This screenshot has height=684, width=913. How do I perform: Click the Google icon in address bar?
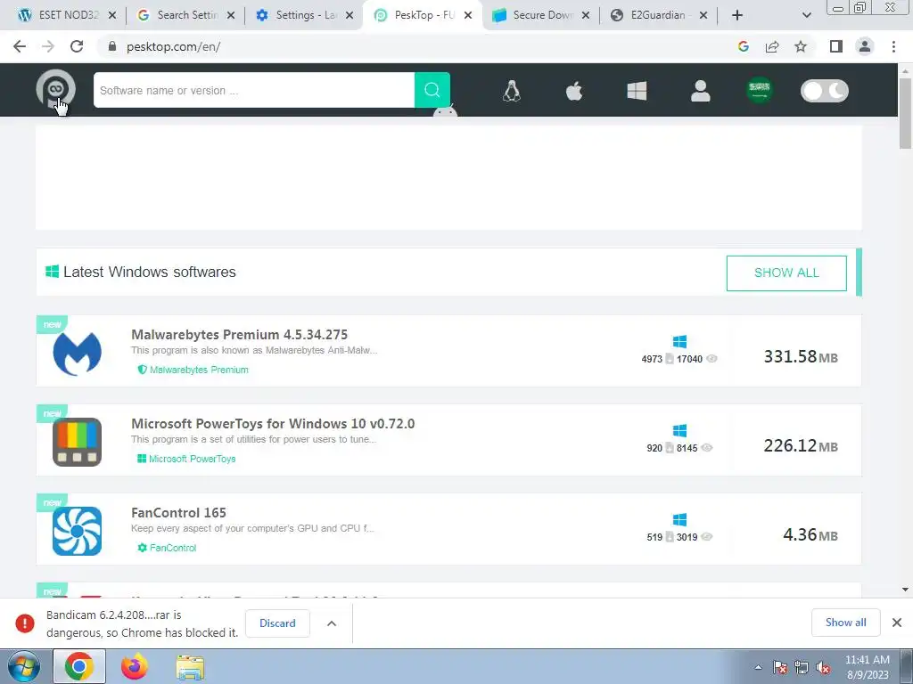[743, 46]
